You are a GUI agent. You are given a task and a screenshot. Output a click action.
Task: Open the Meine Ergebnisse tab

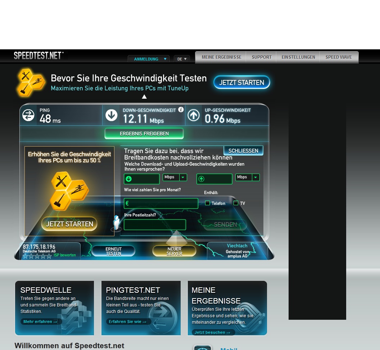click(x=222, y=57)
